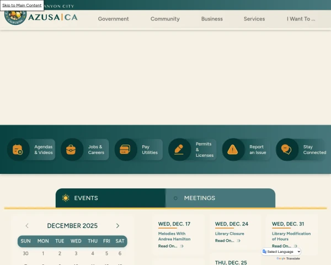Screen dimensions: 331x265
Task: Click Skip to Main Content link
Action: 22,5
